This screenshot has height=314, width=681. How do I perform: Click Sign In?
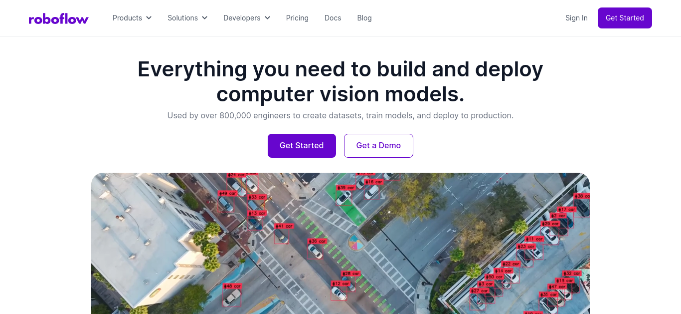point(576,18)
